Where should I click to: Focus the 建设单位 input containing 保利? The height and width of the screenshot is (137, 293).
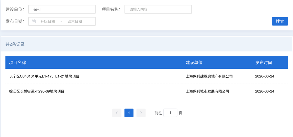(62, 9)
